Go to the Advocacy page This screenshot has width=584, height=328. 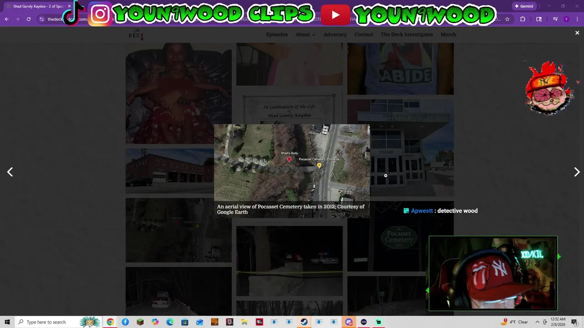(x=335, y=35)
